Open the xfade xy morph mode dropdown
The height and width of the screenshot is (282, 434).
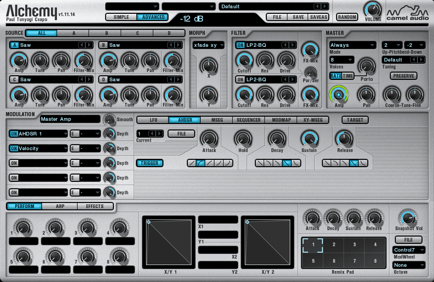tap(209, 45)
